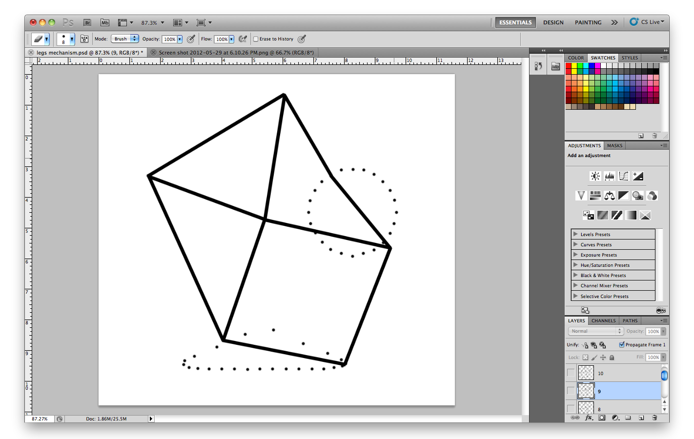Toggle Unify layer style

pyautogui.click(x=603, y=345)
